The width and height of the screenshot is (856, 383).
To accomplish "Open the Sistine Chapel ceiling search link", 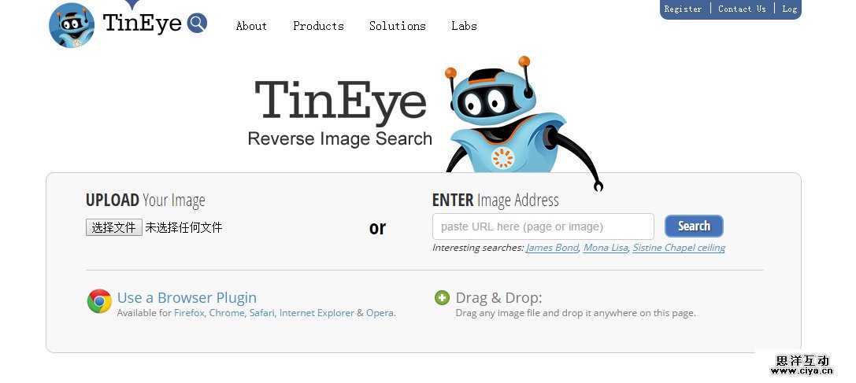I will click(679, 248).
